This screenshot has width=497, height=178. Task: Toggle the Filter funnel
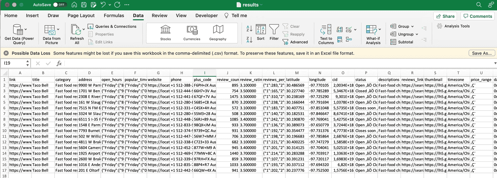click(x=274, y=32)
